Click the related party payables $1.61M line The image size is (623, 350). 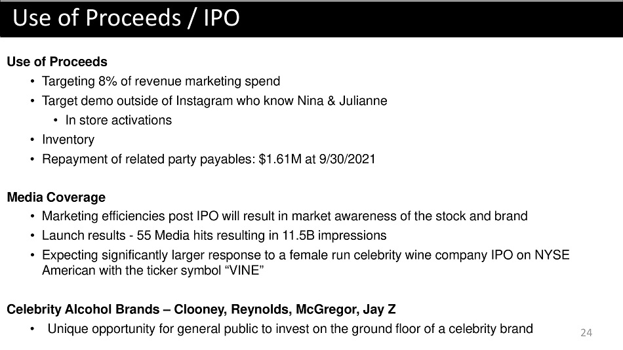209,159
